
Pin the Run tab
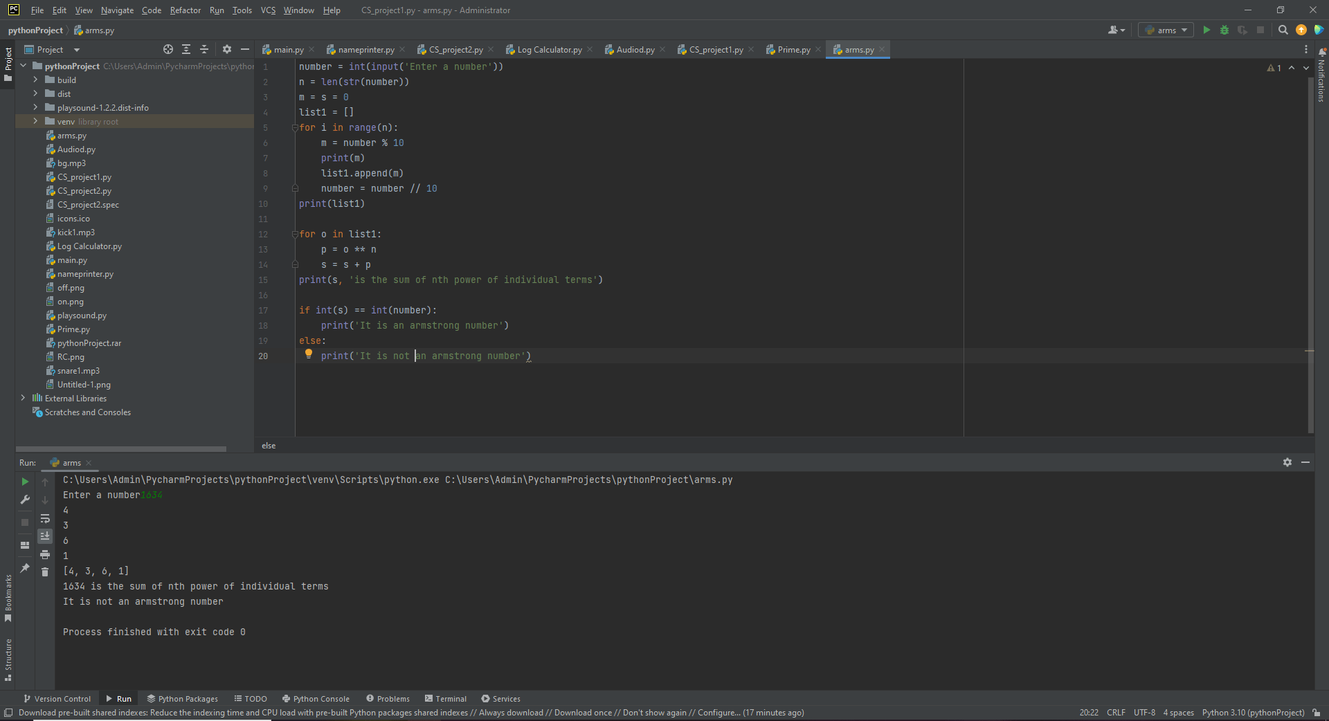pos(25,568)
